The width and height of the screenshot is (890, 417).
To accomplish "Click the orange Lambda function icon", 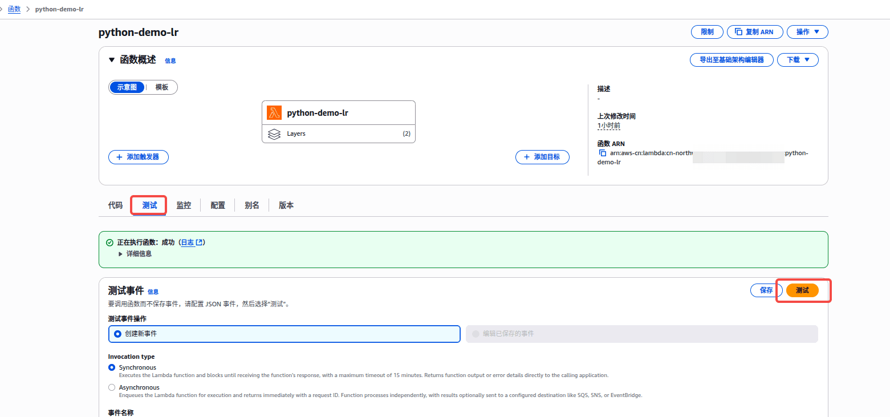I will 274,113.
